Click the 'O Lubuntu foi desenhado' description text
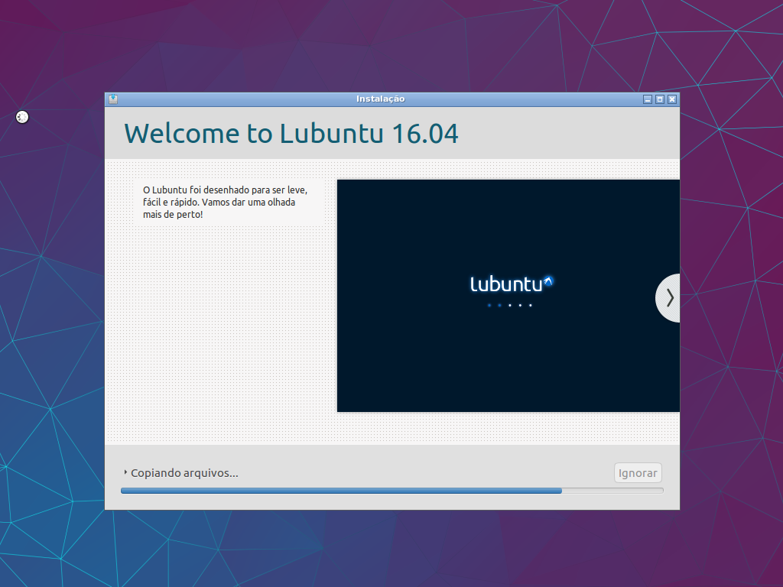 (226, 202)
